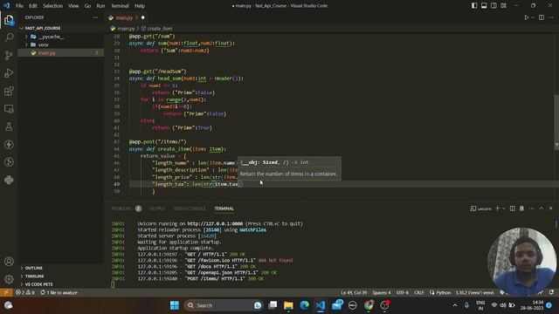Close the terminal panel
Screen dimensions: 559x314
551,208
